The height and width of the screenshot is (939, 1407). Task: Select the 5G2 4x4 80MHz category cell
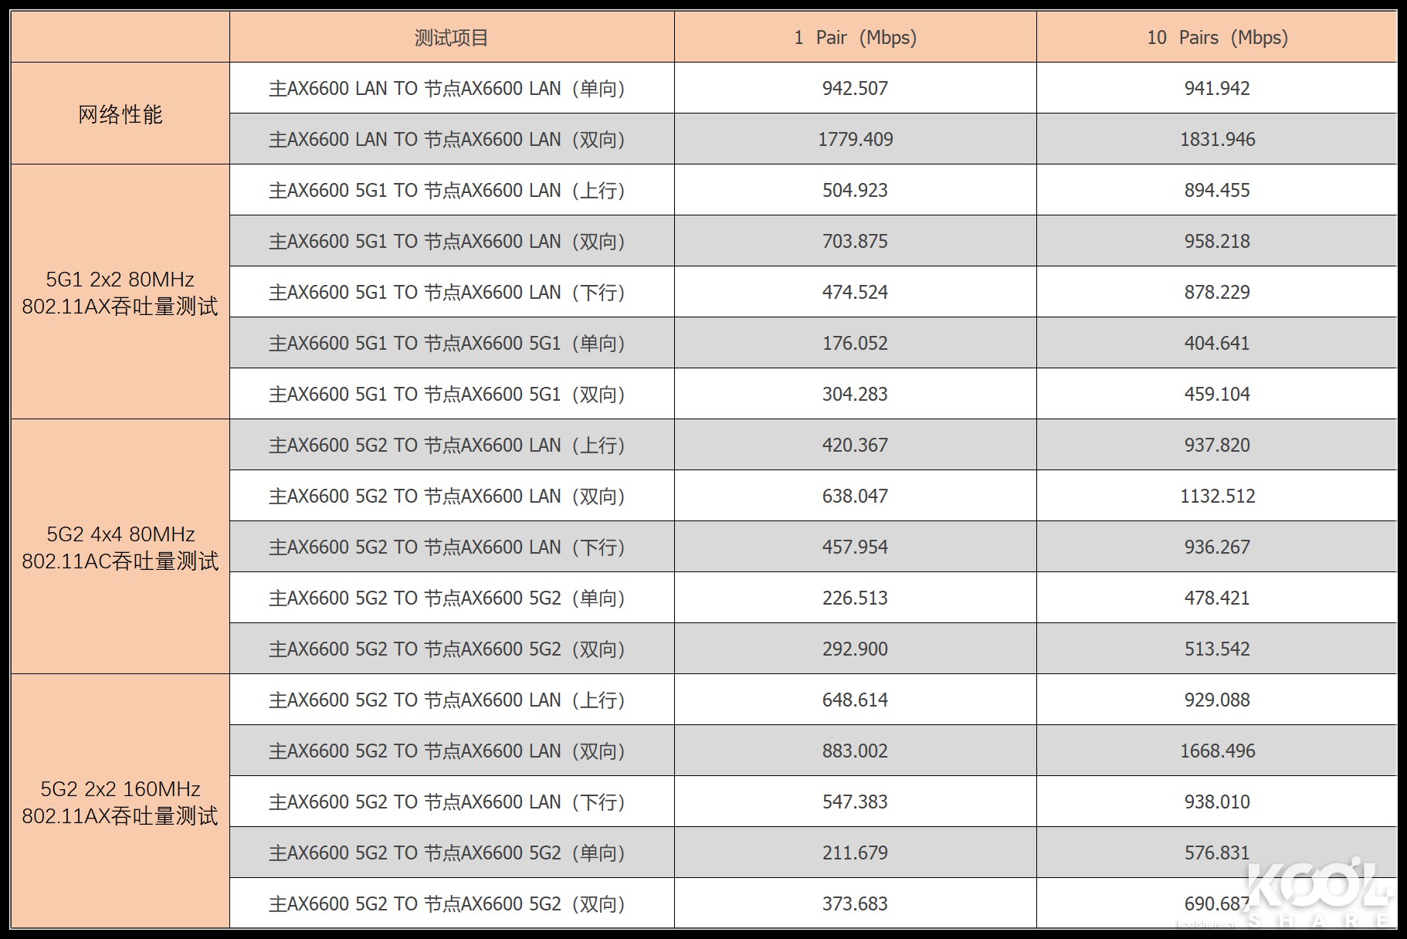coord(120,547)
